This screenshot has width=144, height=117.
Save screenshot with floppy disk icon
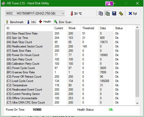(114, 13)
